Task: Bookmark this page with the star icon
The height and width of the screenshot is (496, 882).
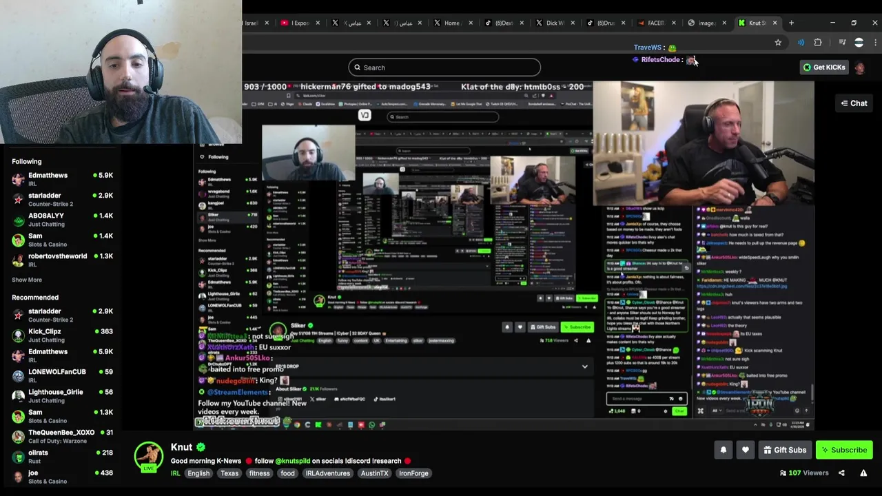Action: 778,43
